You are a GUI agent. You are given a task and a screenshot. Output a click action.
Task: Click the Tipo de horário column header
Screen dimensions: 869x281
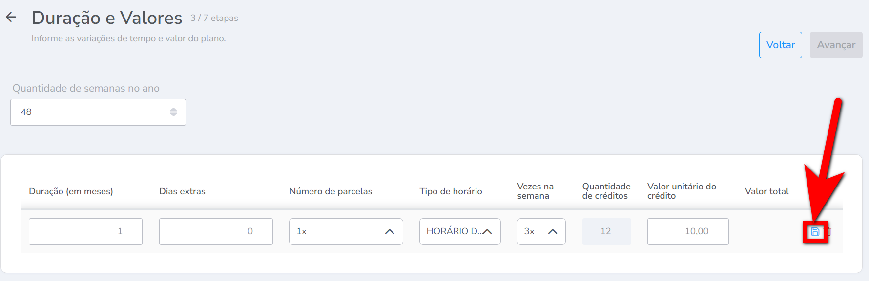(451, 191)
